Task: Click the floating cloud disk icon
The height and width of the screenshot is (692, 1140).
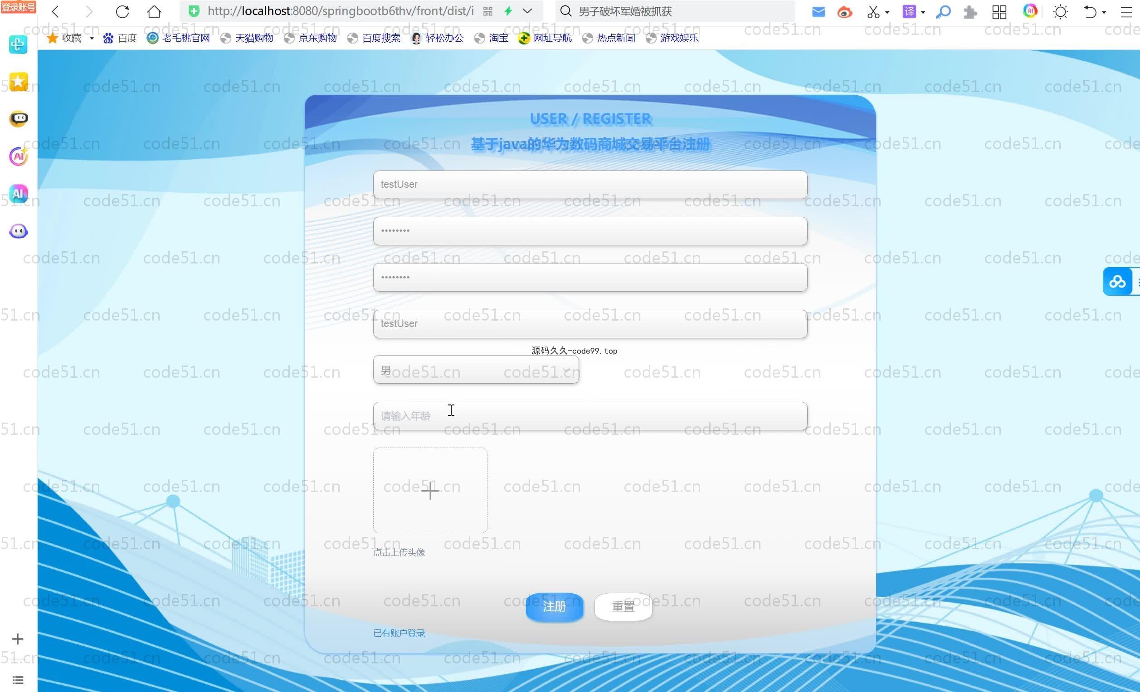Action: [1117, 281]
